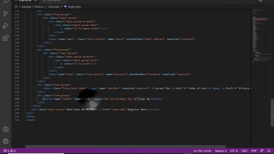Click "I accept the" text on line 153
Viewport: 274px width, 154px height.
click(161, 88)
